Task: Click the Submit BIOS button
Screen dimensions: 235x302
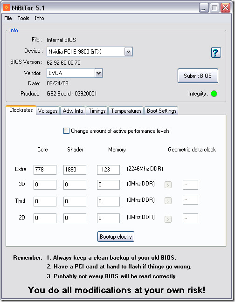Action: (198, 75)
